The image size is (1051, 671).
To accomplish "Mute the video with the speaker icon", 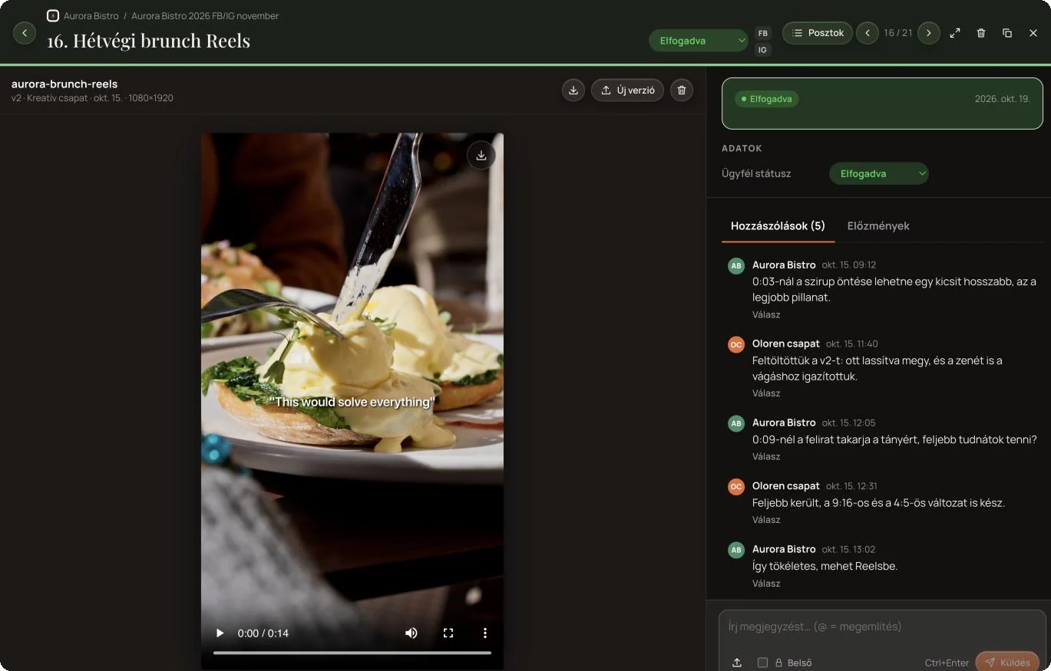I will click(x=411, y=633).
